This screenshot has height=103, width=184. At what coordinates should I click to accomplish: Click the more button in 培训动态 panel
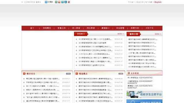point(68,74)
